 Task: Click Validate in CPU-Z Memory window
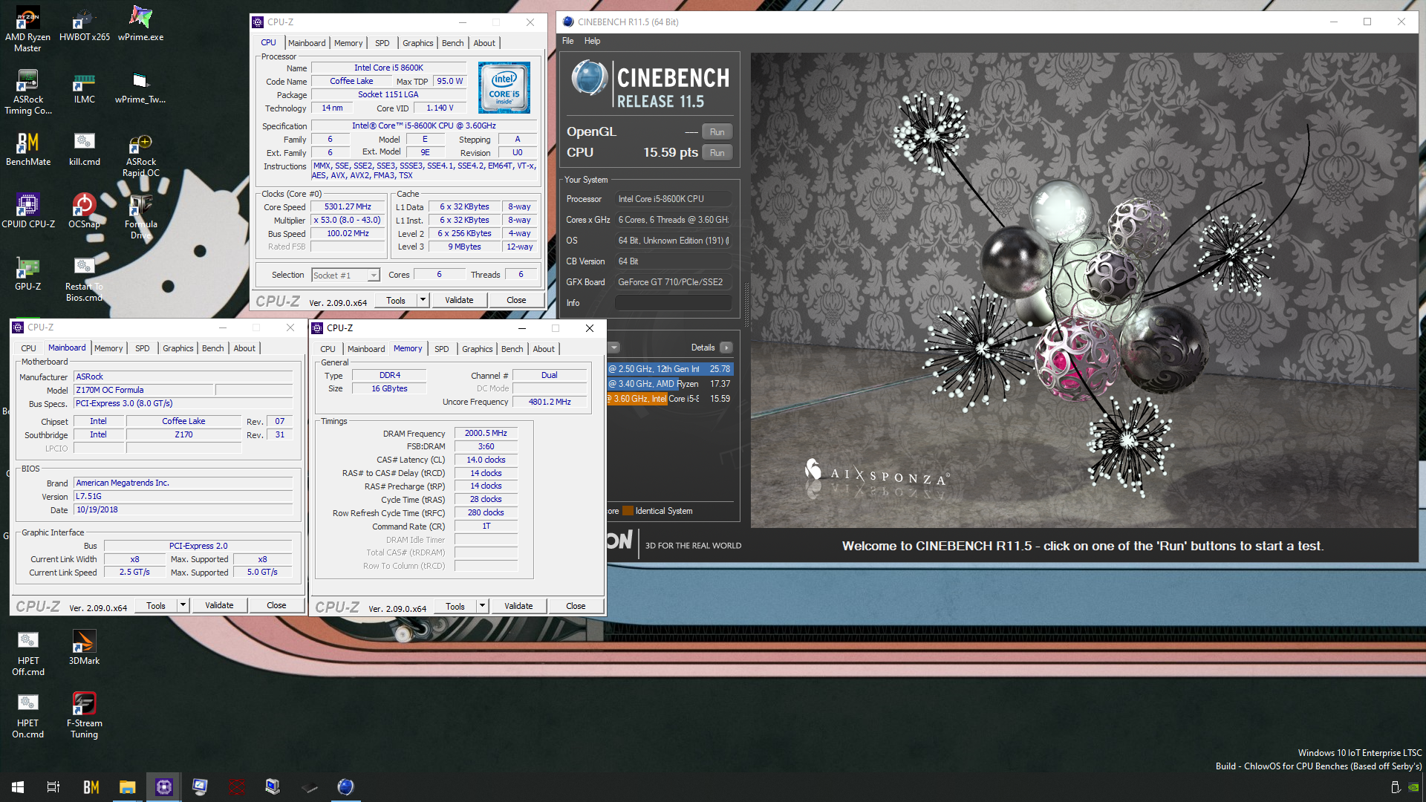click(x=518, y=606)
